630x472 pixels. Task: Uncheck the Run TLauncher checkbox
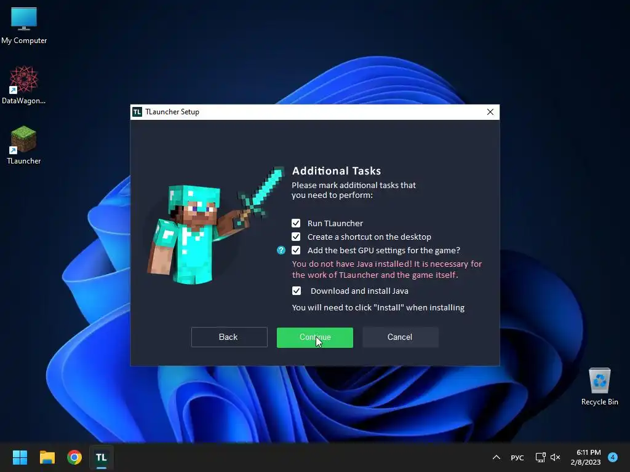pyautogui.click(x=296, y=223)
